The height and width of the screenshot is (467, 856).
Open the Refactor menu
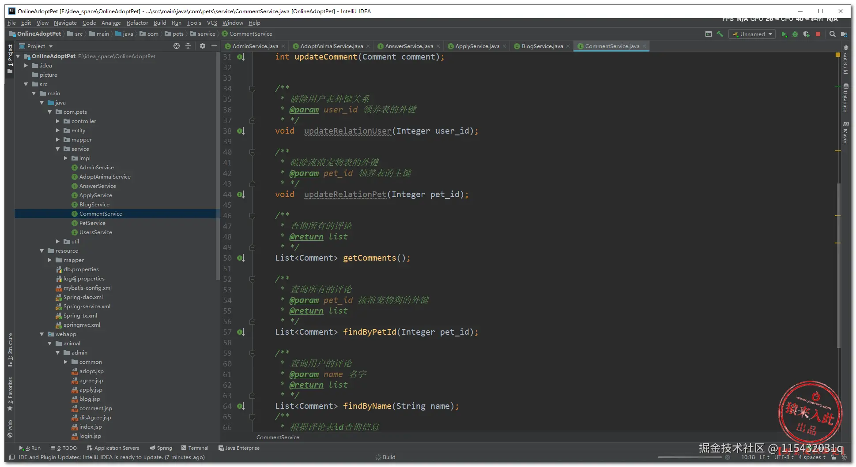click(x=137, y=23)
